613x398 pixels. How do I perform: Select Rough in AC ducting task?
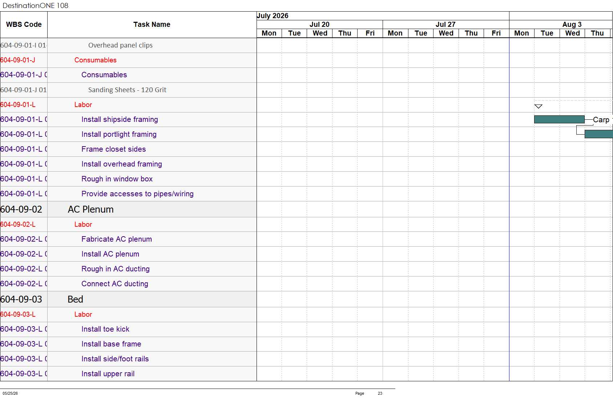click(x=116, y=269)
